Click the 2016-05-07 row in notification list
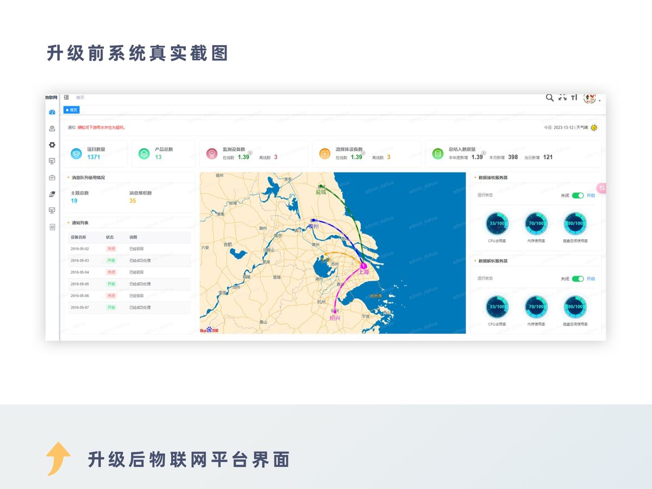Image resolution: width=652 pixels, height=489 pixels. pos(129,308)
